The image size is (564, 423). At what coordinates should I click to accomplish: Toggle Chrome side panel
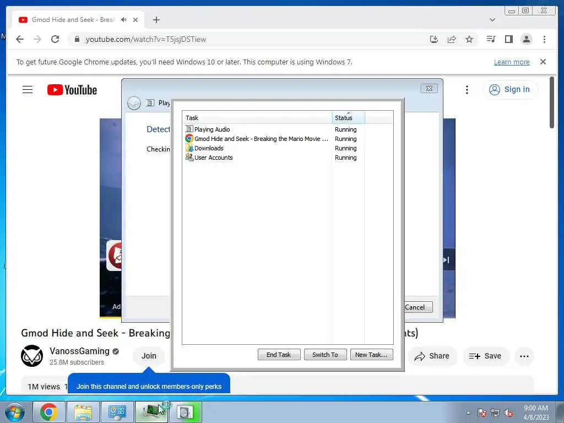coord(508,39)
